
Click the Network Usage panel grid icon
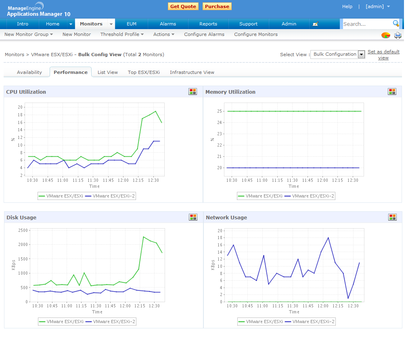(x=392, y=217)
